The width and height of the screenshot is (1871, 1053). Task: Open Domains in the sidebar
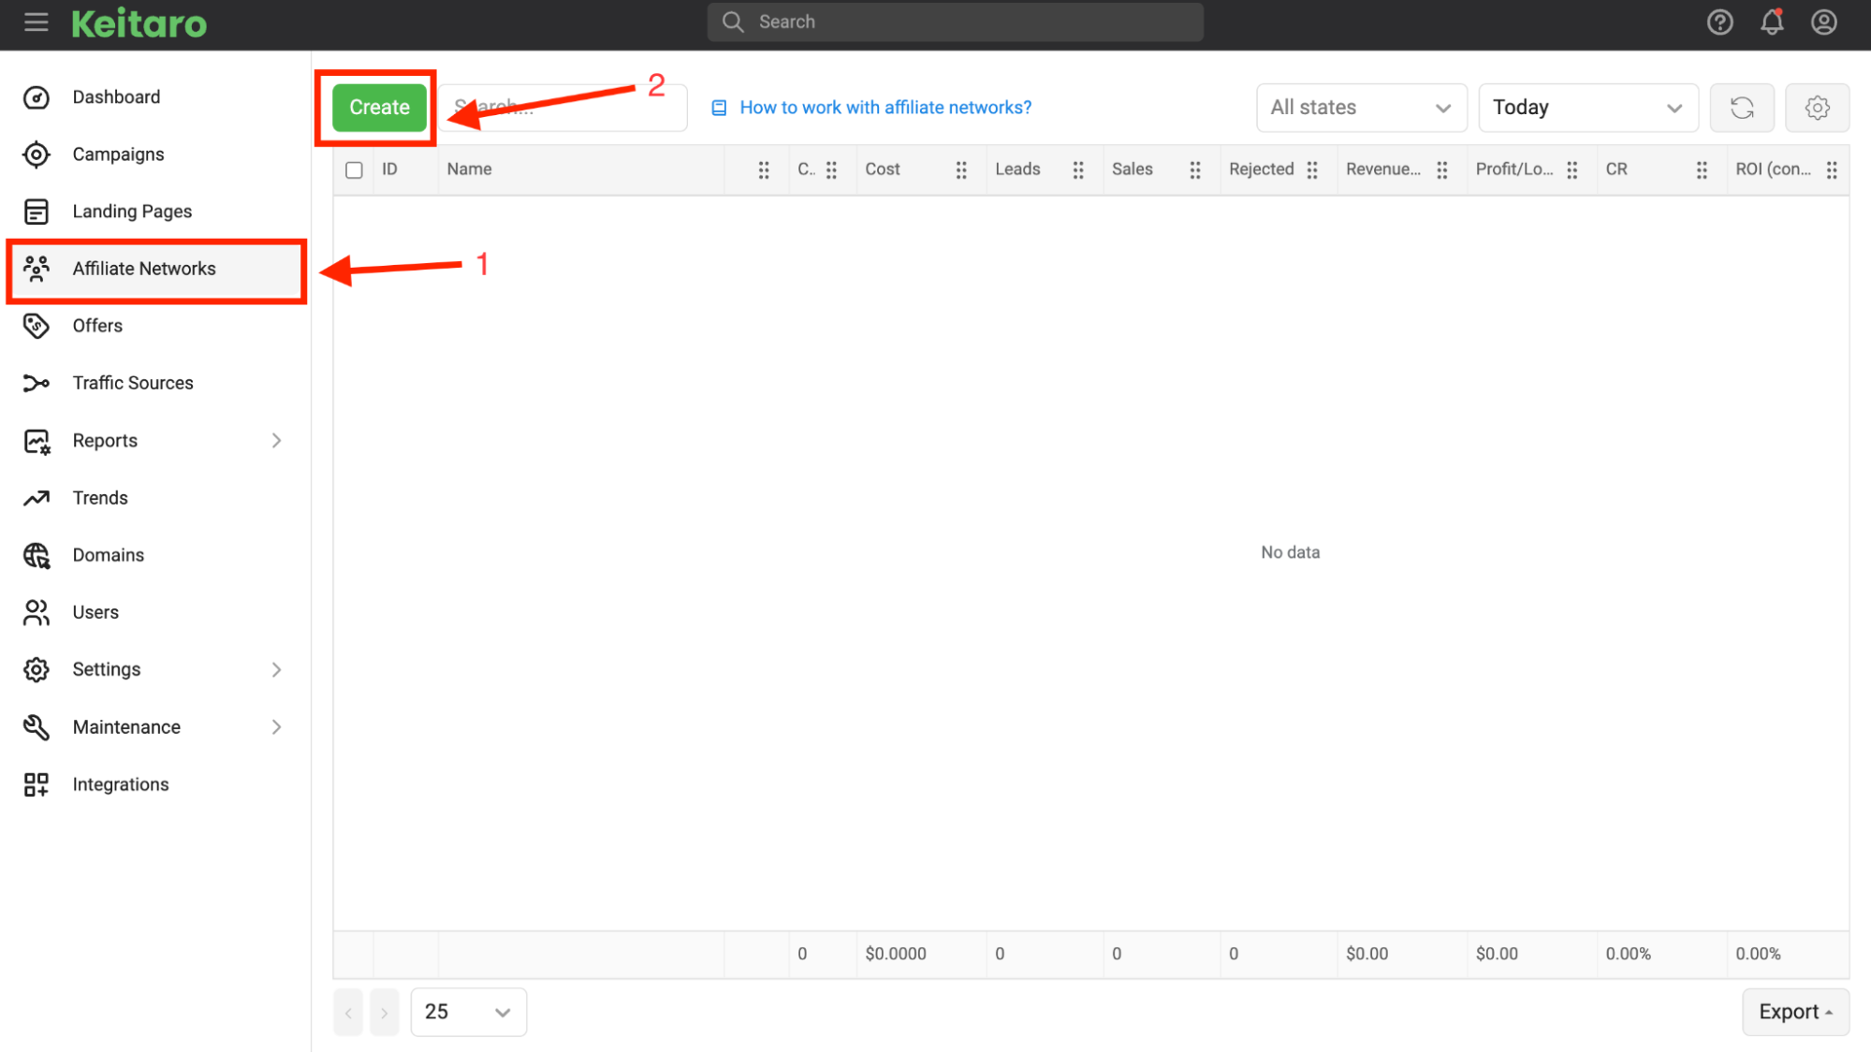(154, 555)
